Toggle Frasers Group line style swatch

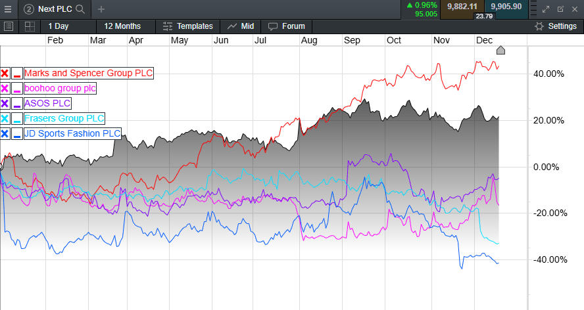tap(16, 118)
